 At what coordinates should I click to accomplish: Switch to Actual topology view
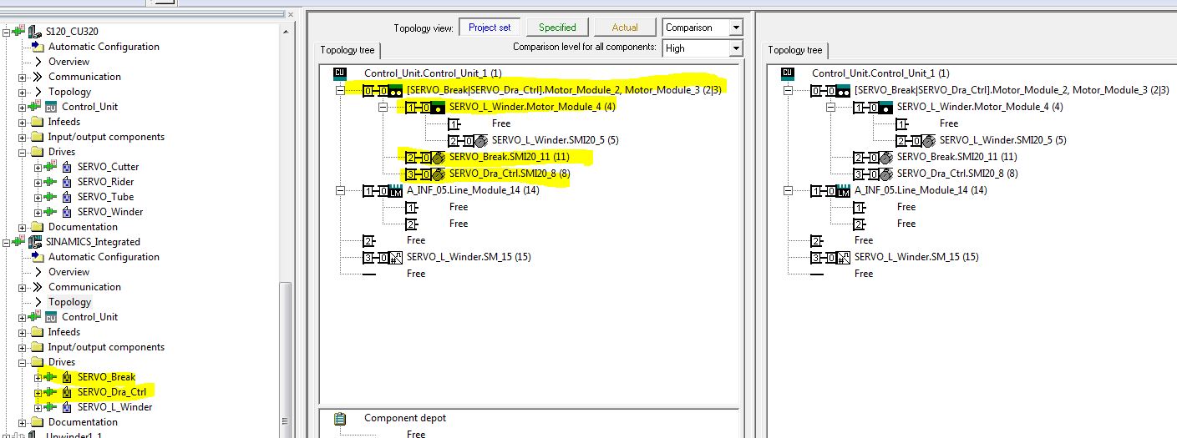[x=625, y=28]
